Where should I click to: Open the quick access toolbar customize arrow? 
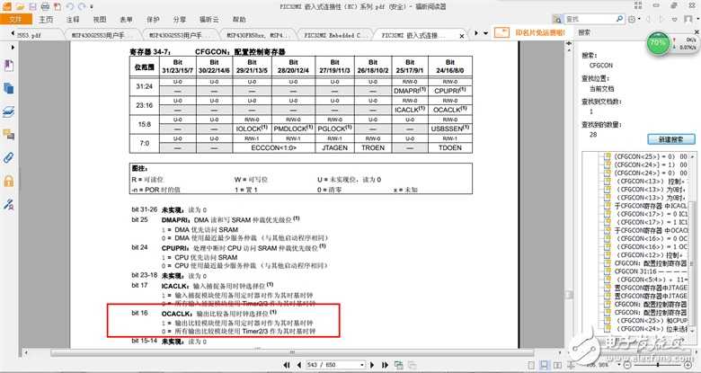click(x=92, y=7)
